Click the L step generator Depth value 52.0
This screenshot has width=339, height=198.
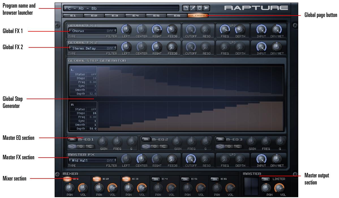point(91,93)
